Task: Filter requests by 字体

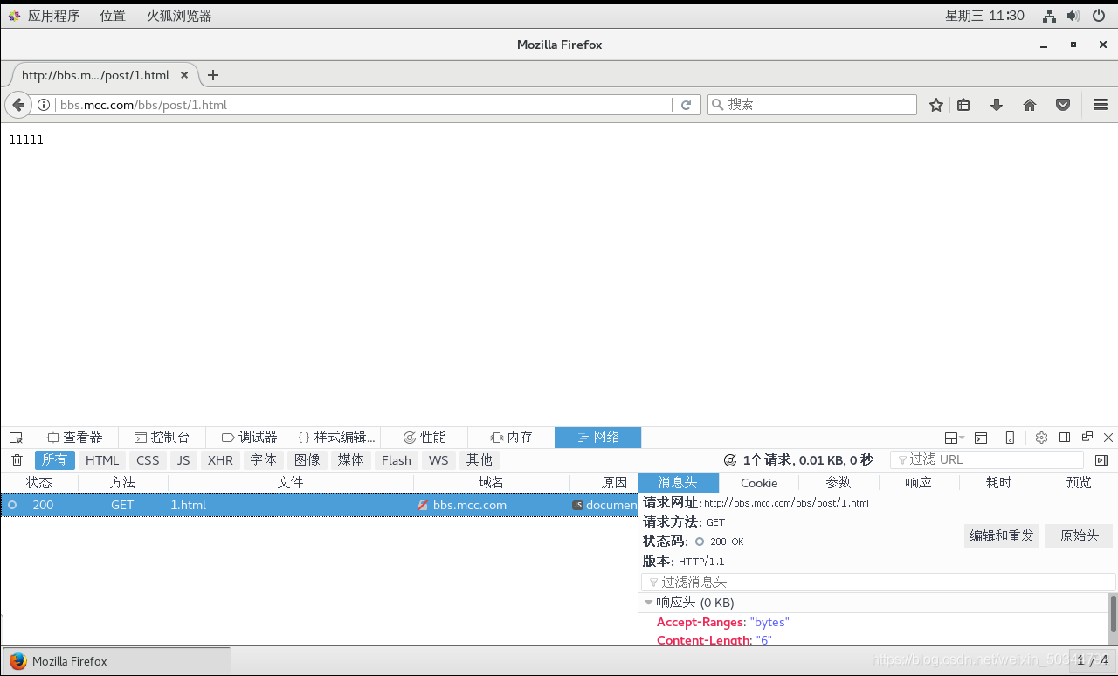Action: point(263,460)
